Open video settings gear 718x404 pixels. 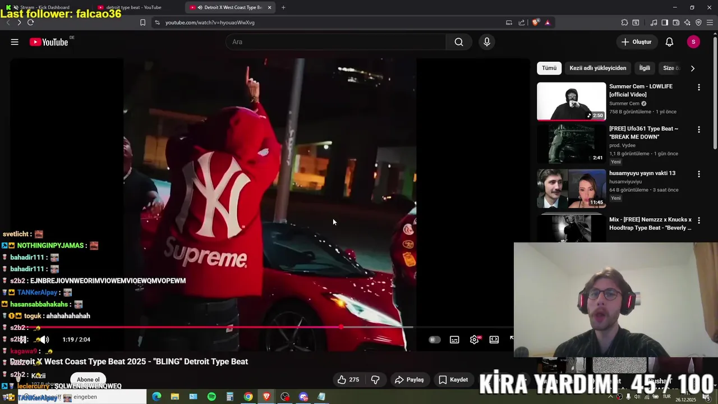pos(475,339)
